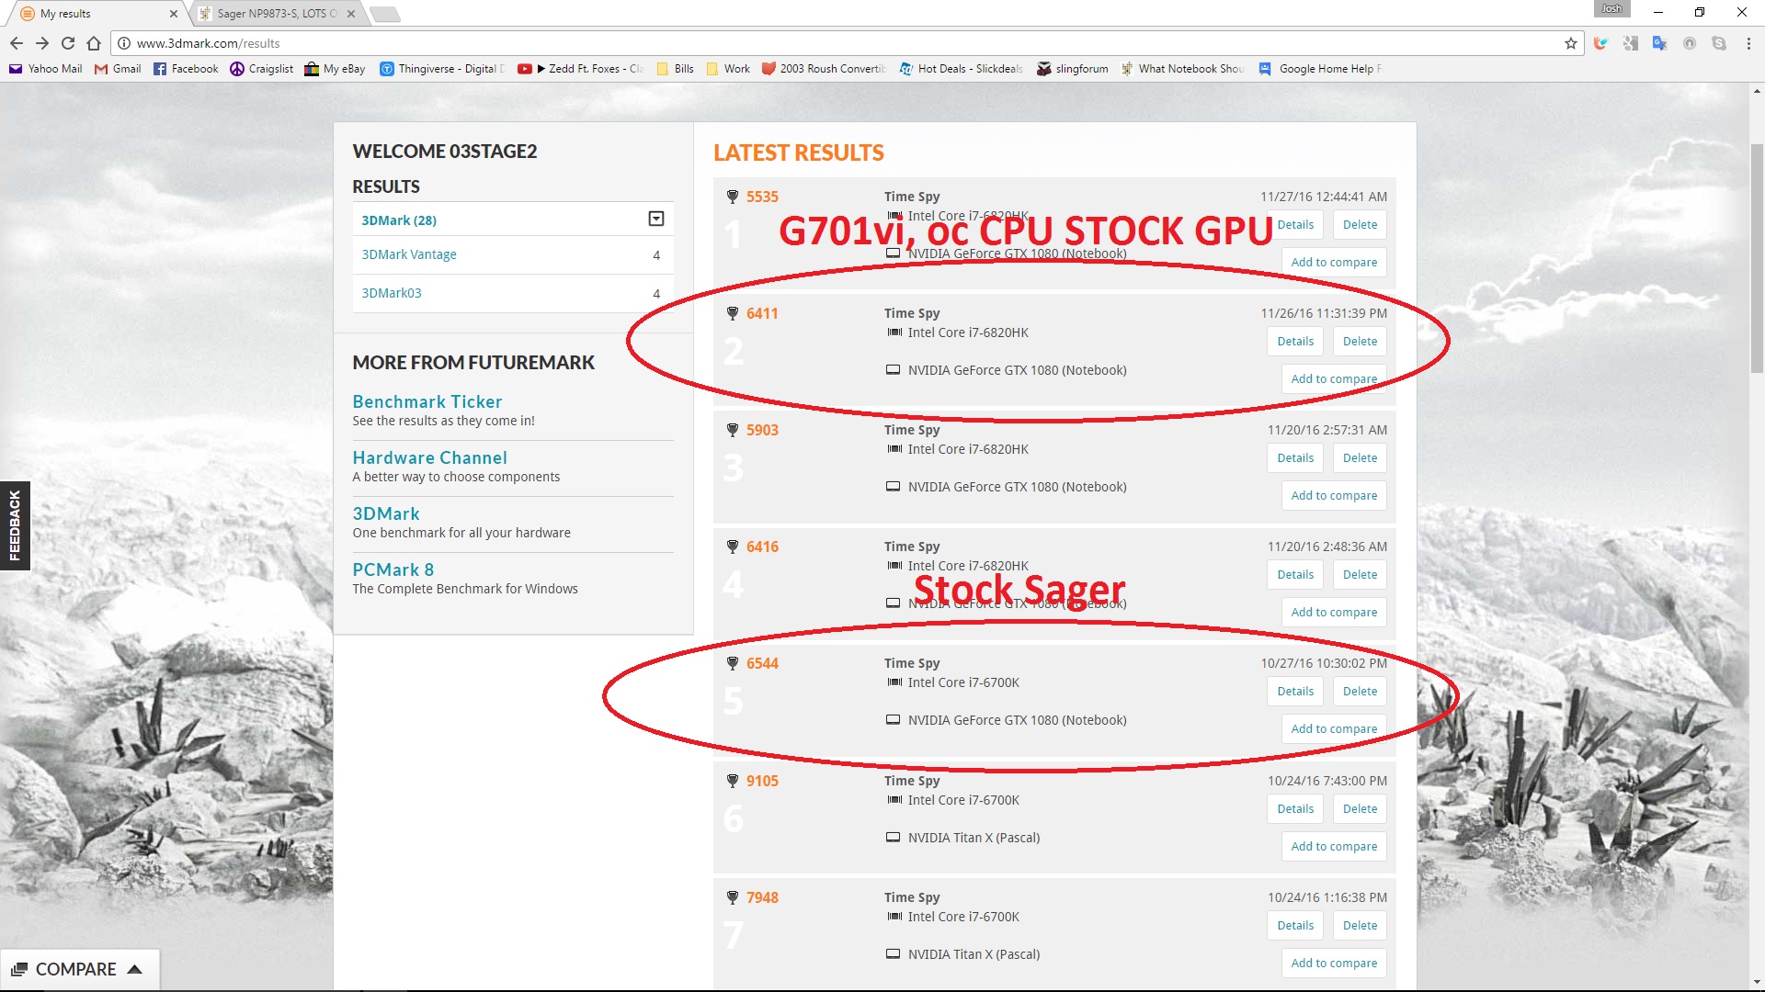The height and width of the screenshot is (992, 1765).
Task: Open the My eBay bookmark
Action: coord(335,69)
